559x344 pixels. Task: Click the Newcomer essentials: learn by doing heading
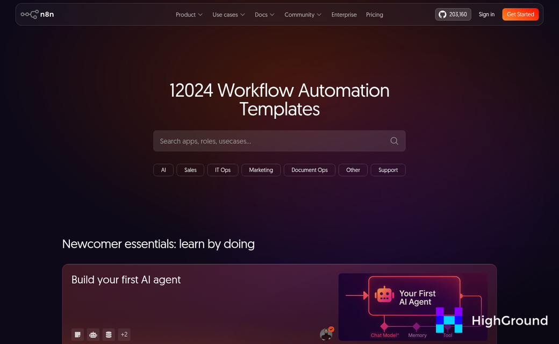(158, 244)
